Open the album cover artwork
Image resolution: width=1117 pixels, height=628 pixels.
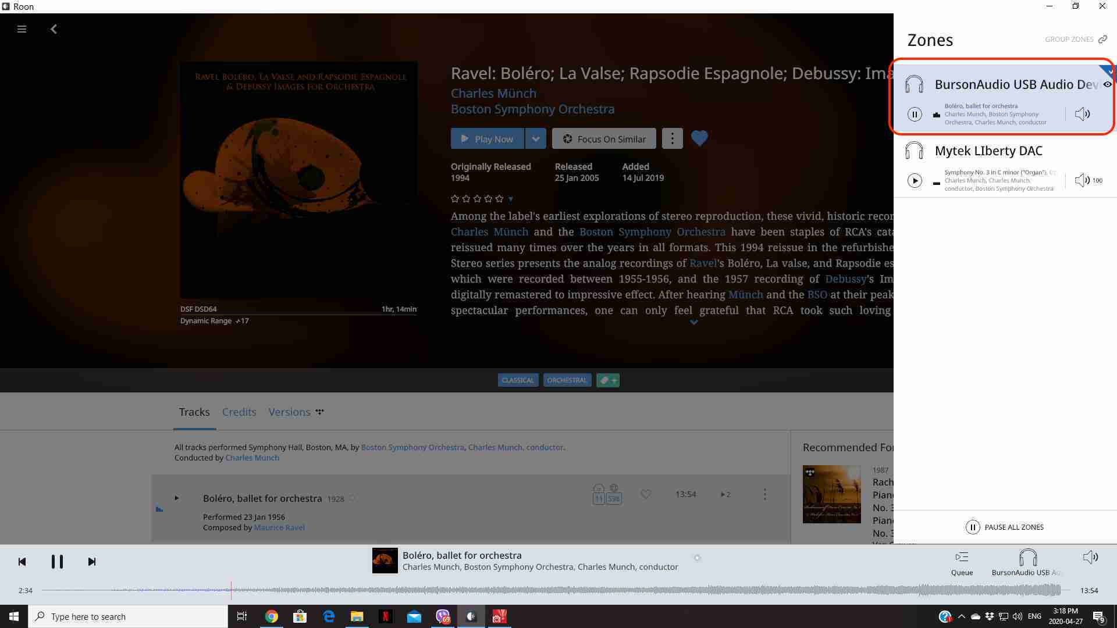(x=298, y=180)
